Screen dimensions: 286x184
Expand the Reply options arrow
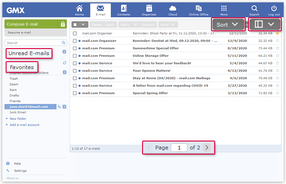coord(135,25)
